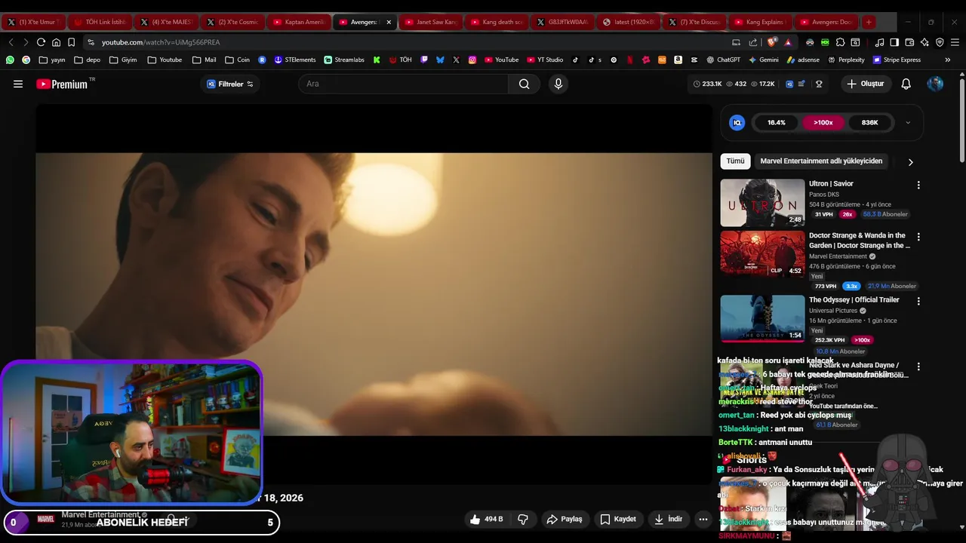This screenshot has width=966, height=543.
Task: Open options menu for Ultron | Savior
Action: 918,185
